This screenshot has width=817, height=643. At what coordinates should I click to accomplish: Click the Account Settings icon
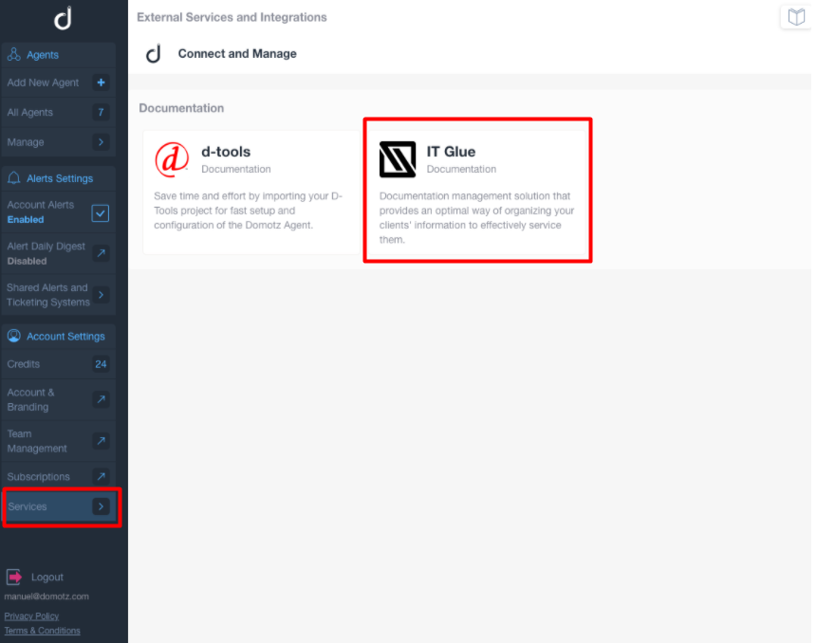click(13, 336)
